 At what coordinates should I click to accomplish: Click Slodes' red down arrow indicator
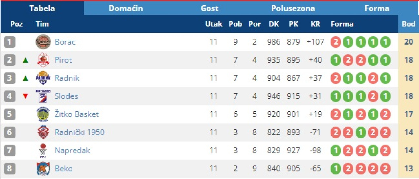pyautogui.click(x=26, y=96)
